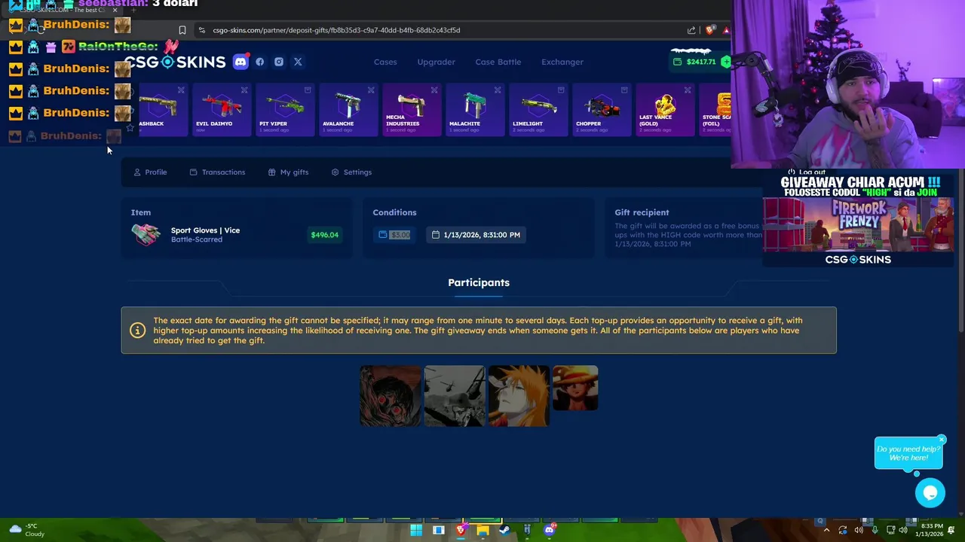This screenshot has width=965, height=542.
Task: Select the Limelight live drop card
Action: click(538, 110)
